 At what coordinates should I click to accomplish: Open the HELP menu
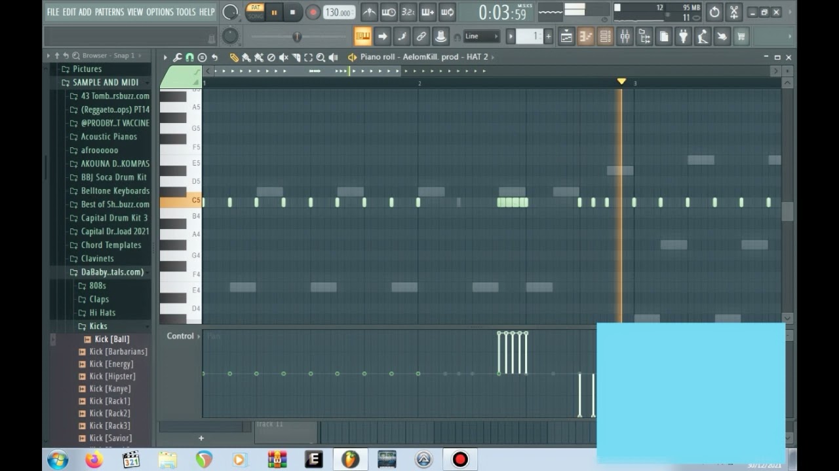(x=207, y=12)
